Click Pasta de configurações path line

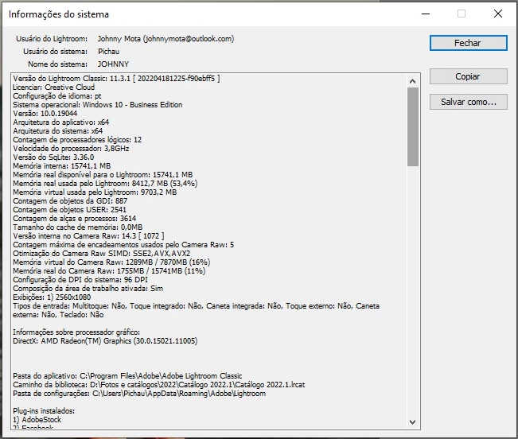coord(139,394)
